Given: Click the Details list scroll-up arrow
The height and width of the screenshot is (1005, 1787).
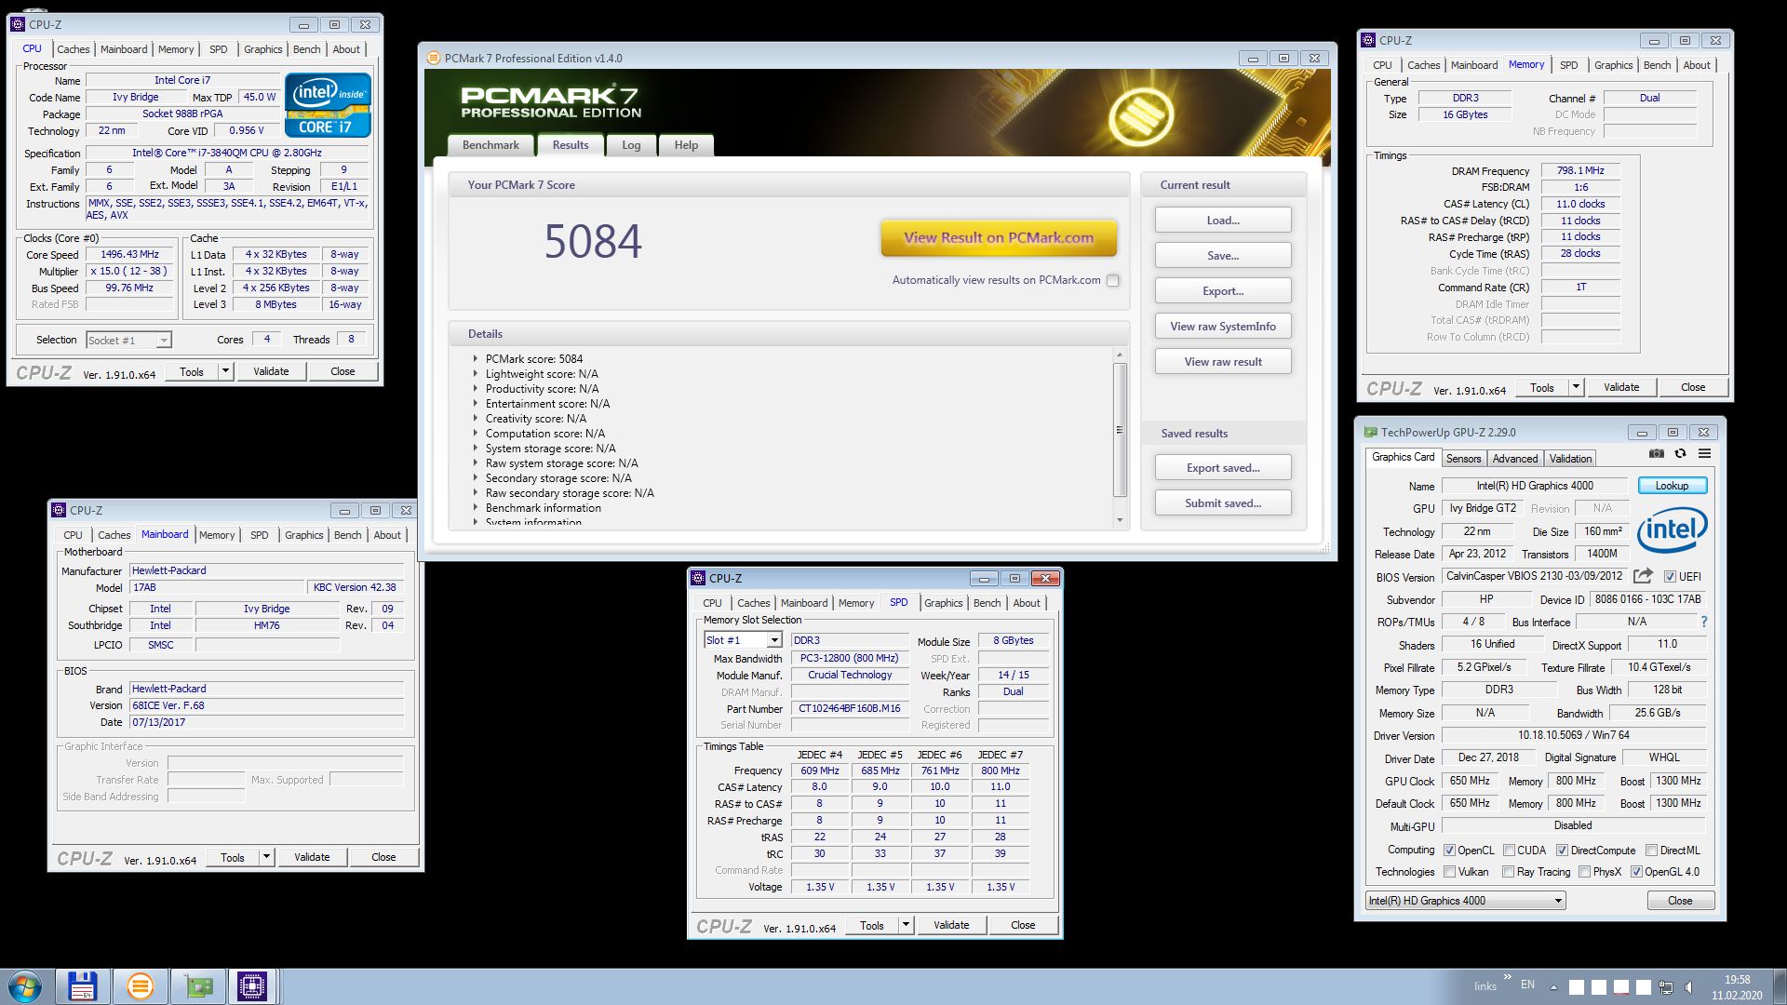Looking at the screenshot, I should pos(1120,355).
